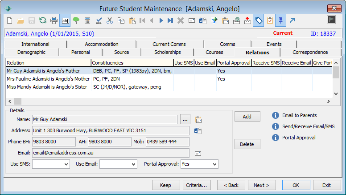
Task: Click the horizontal scrollbar thumb of relations grid
Action: [18, 101]
